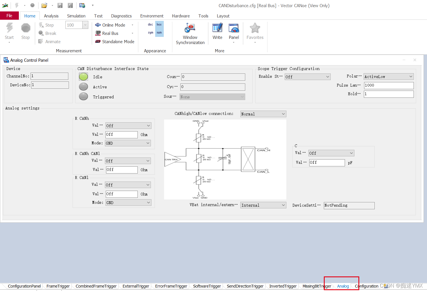Click the capacitor pF value field
This screenshot has height=291, width=427.
click(327, 162)
